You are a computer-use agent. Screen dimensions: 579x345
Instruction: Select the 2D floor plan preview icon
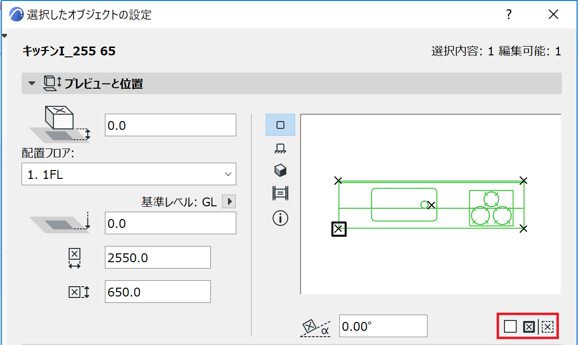280,125
